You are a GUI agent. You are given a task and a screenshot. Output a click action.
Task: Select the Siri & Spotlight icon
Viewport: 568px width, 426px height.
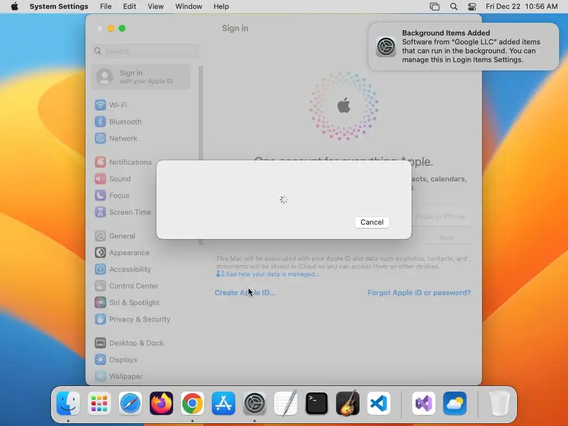(x=100, y=303)
